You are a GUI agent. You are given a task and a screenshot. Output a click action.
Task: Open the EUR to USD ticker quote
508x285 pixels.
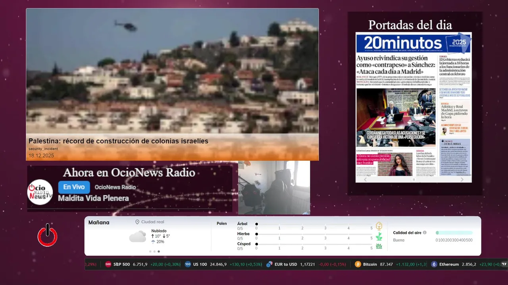(306, 264)
